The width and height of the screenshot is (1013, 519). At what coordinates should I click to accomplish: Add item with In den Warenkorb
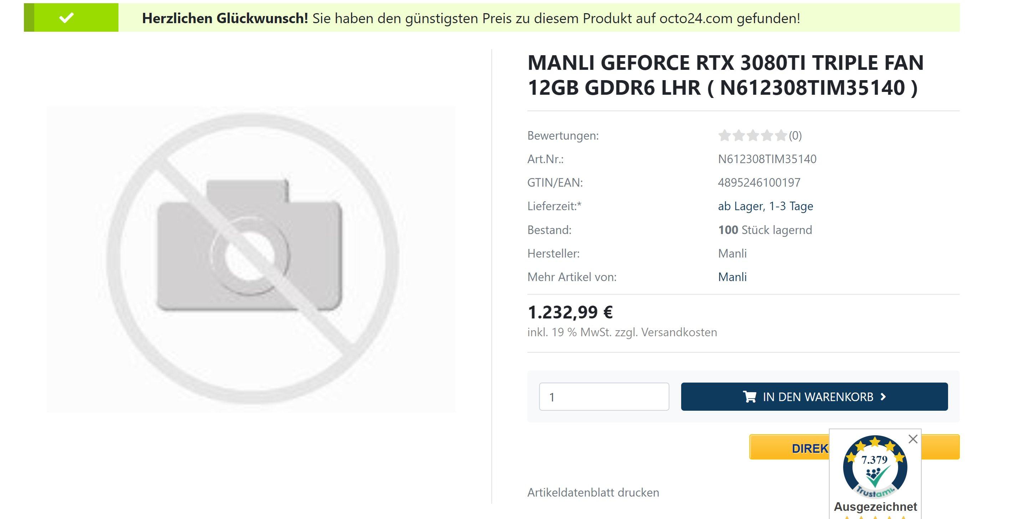coord(814,396)
